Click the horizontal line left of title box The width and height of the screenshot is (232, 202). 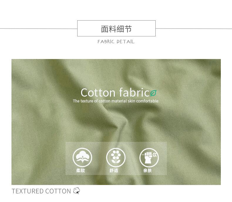pyautogui.click(x=38, y=28)
